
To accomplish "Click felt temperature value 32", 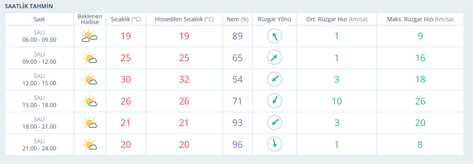I will click(184, 79).
